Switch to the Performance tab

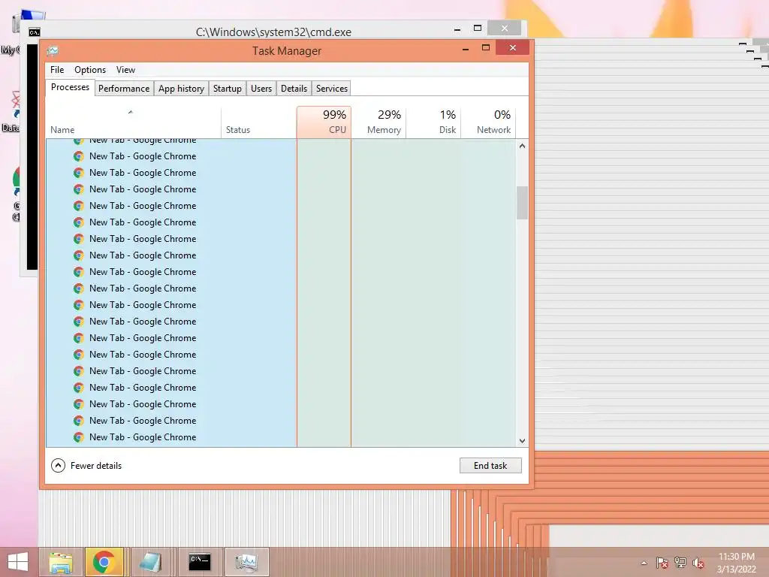pos(124,89)
